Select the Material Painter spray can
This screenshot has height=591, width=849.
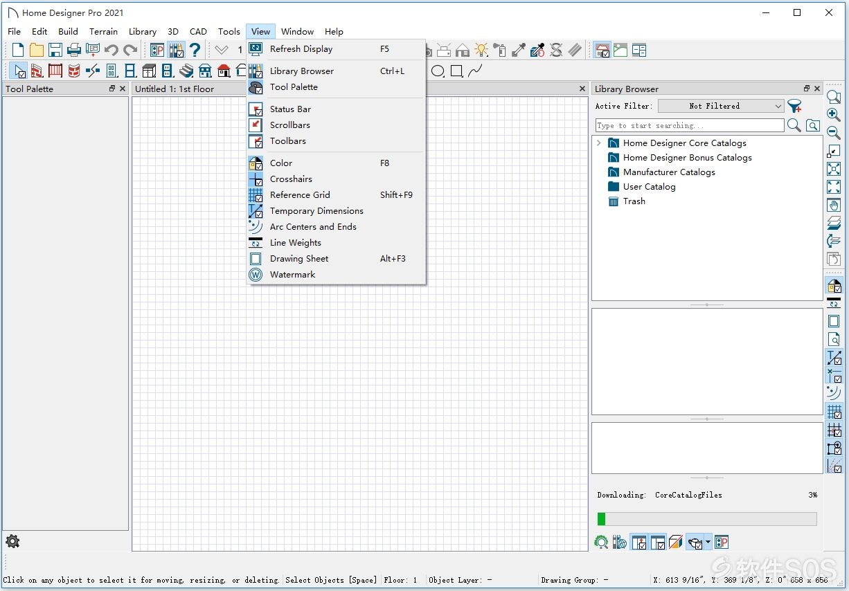point(500,50)
